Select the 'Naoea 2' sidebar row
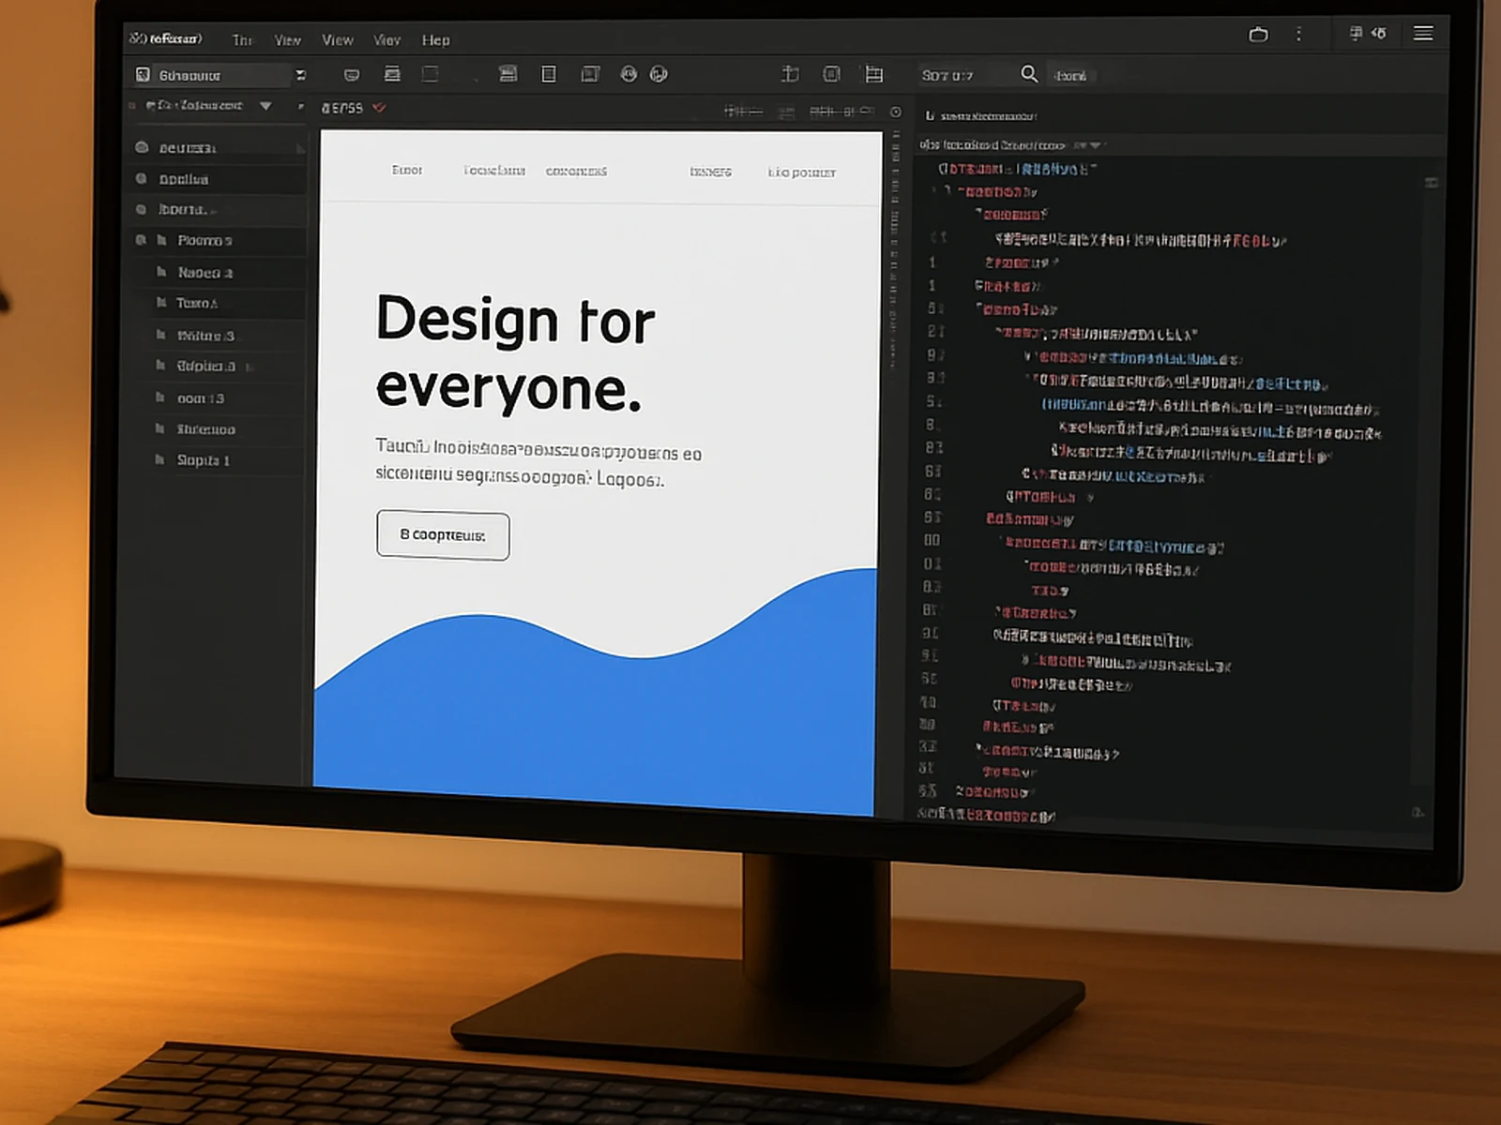Viewport: 1501px width, 1125px height. tap(221, 272)
